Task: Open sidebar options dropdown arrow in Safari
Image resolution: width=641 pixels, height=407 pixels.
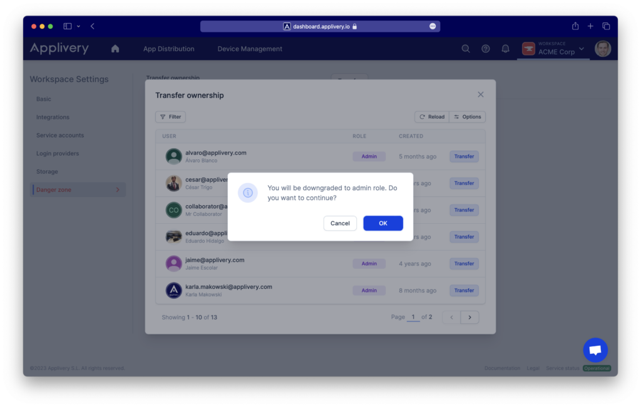Action: click(x=78, y=26)
